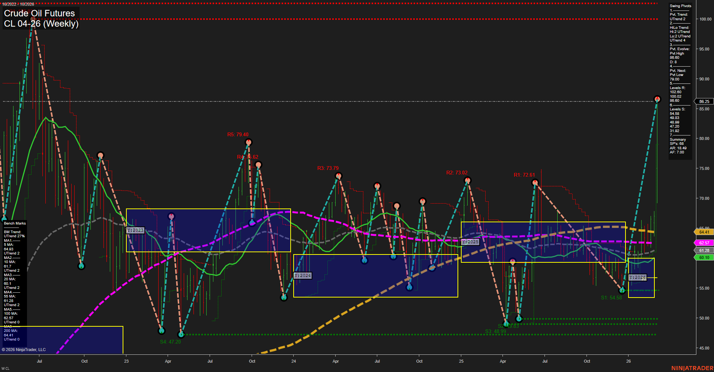This screenshot has height=372, width=714.
Task: Select the pivot low marker at S1: 54.58
Action: tap(622, 290)
